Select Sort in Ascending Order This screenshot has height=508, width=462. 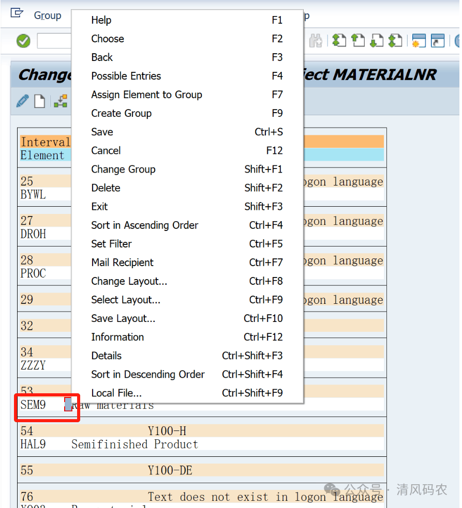145,225
